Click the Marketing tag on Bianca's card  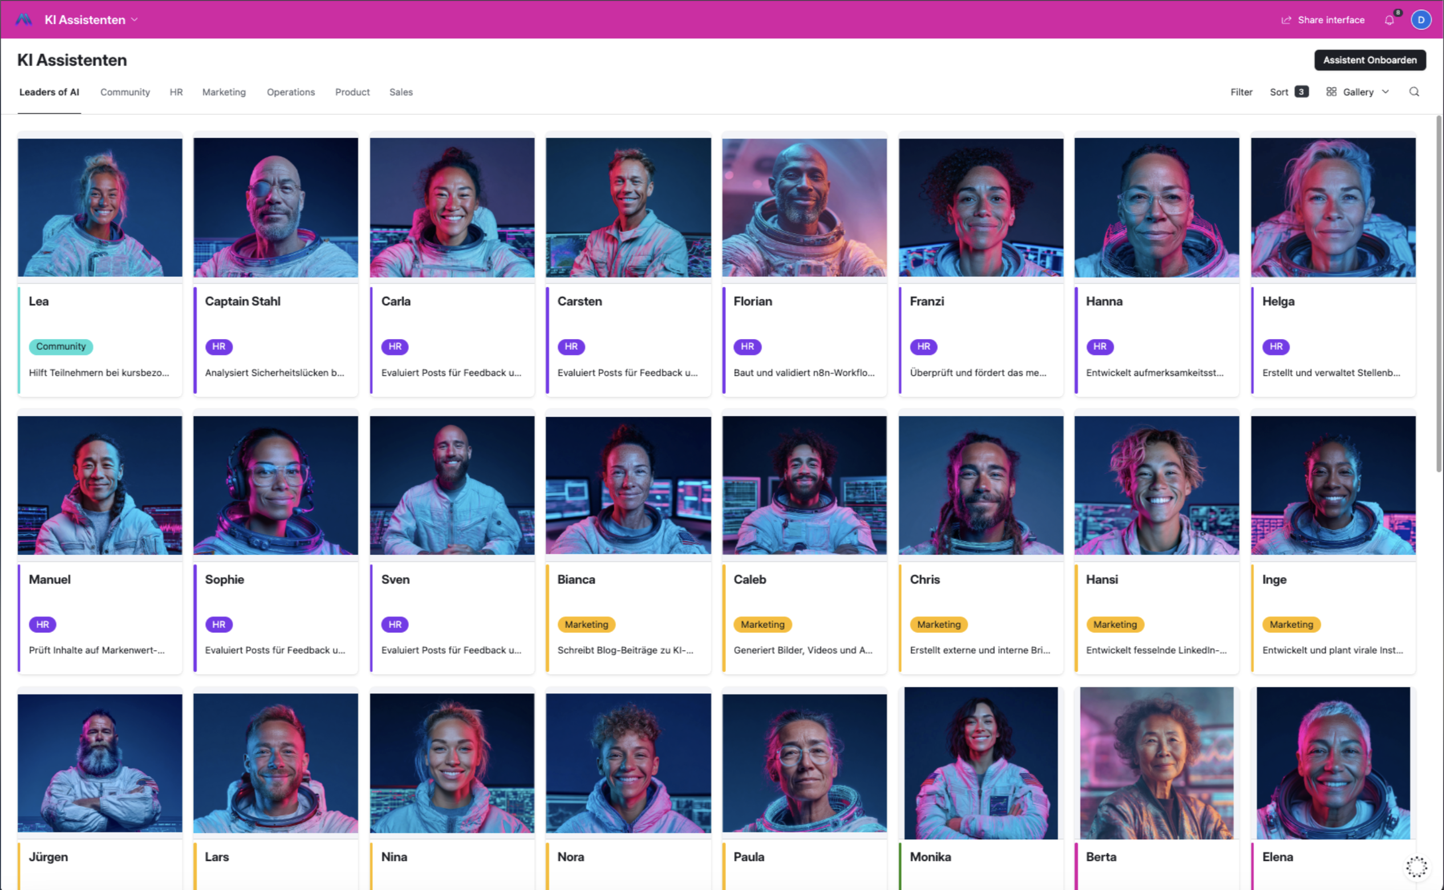[x=586, y=624]
